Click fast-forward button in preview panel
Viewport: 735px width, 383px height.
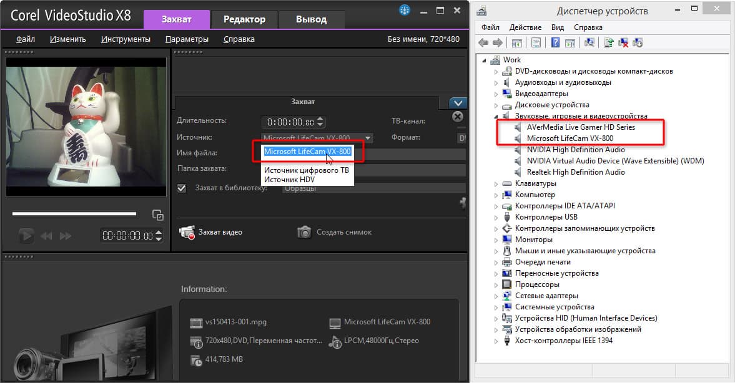click(x=66, y=236)
